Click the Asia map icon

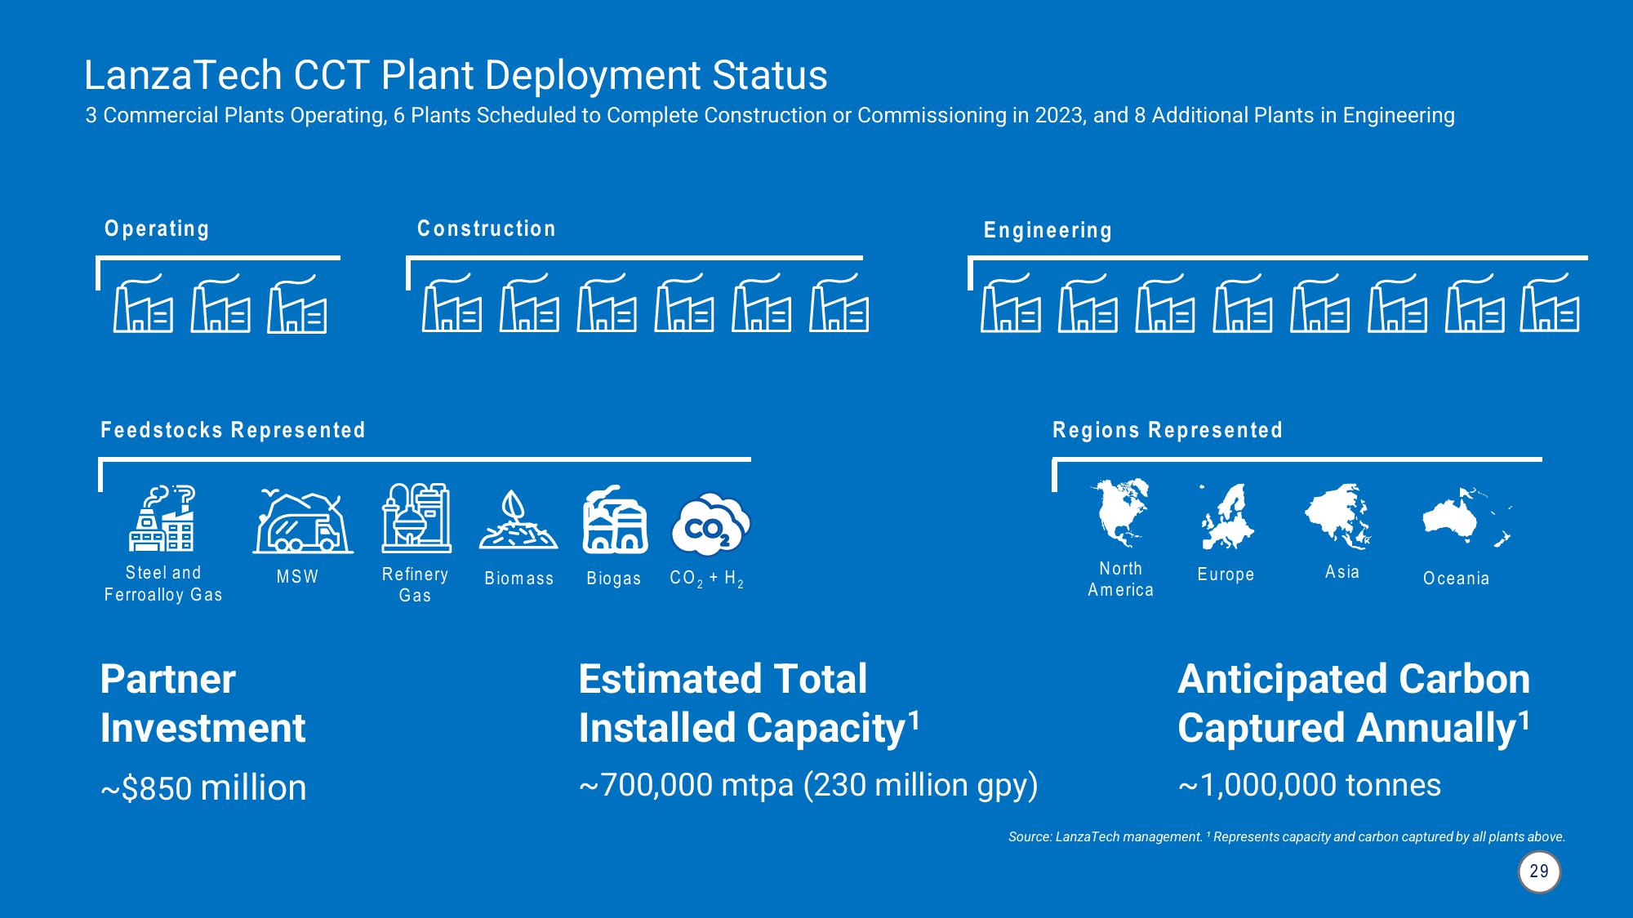click(1338, 517)
